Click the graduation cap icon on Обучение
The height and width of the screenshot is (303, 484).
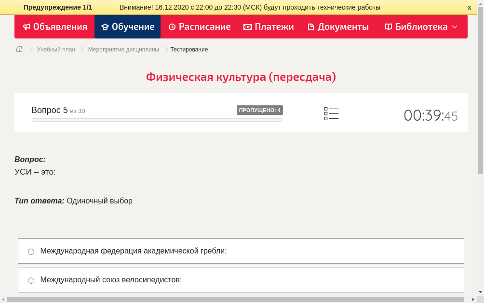[x=105, y=26]
